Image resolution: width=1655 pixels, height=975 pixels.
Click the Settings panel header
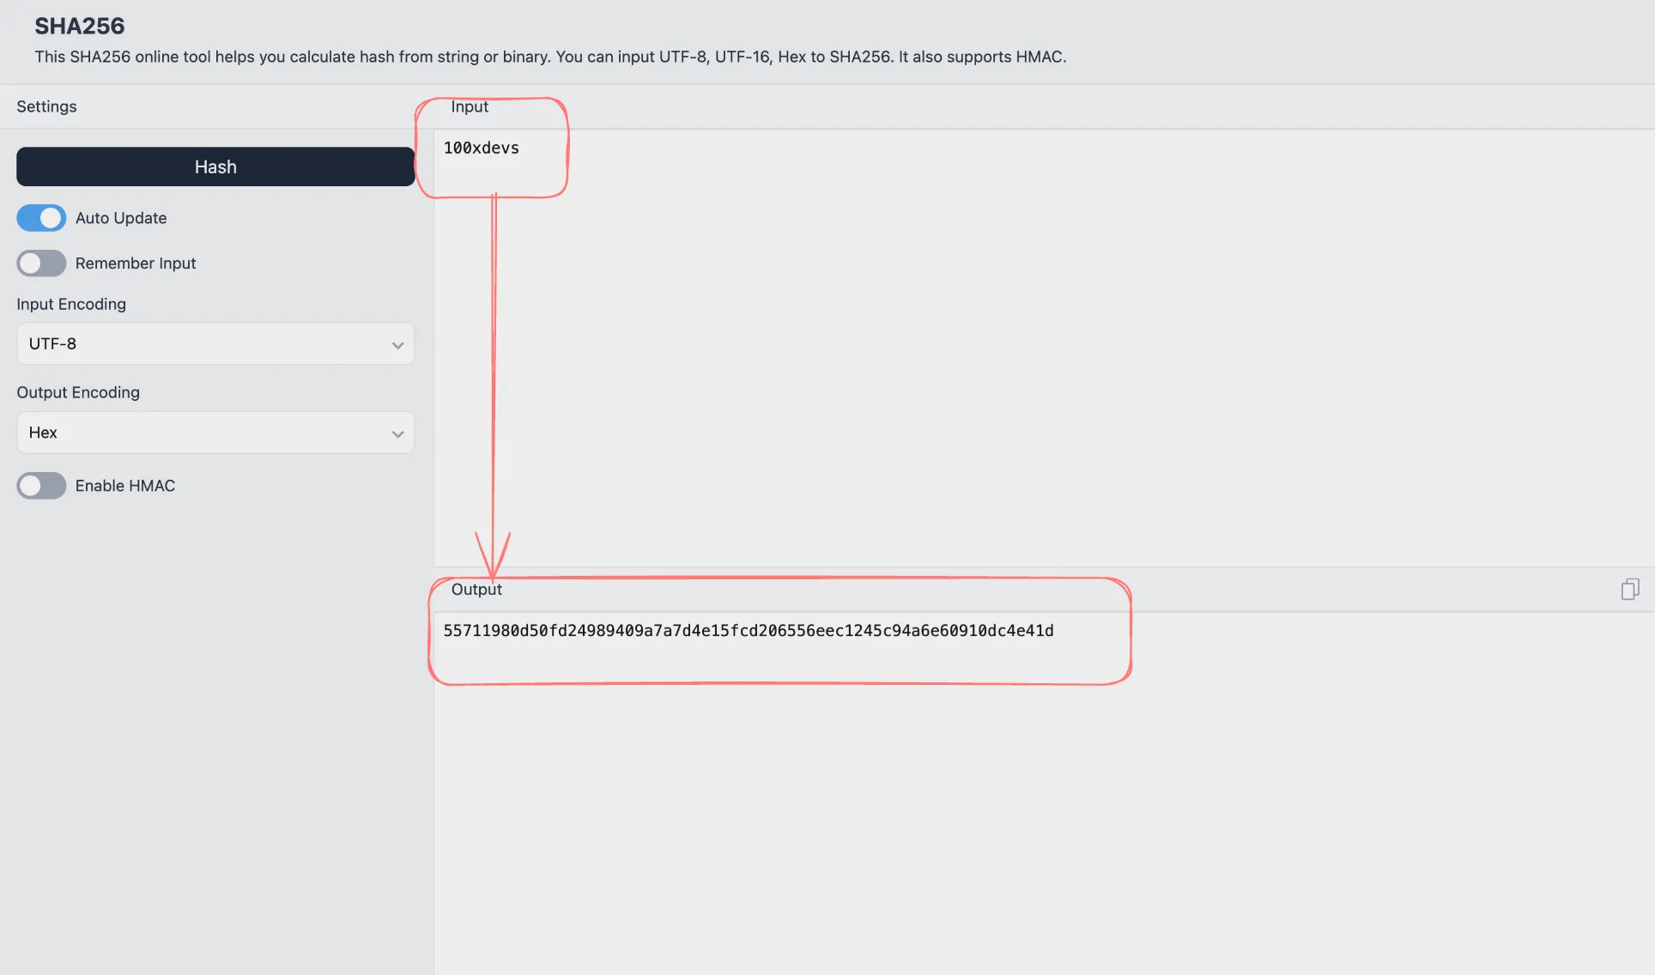click(46, 106)
